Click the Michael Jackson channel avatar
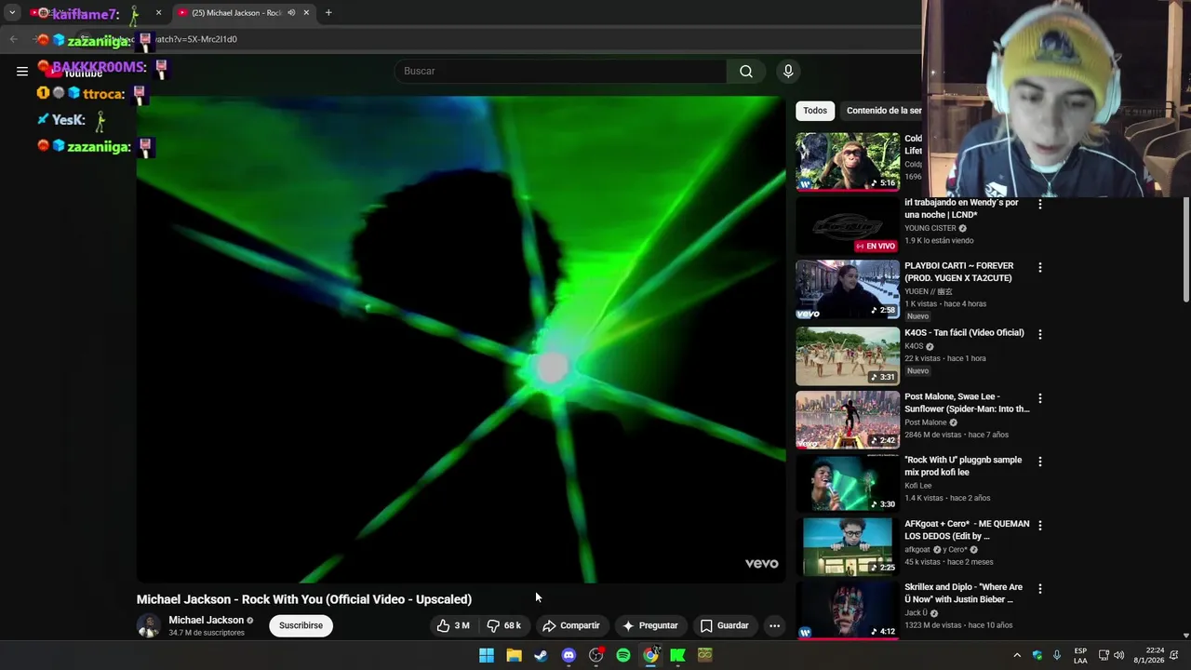The width and height of the screenshot is (1191, 670). [149, 625]
